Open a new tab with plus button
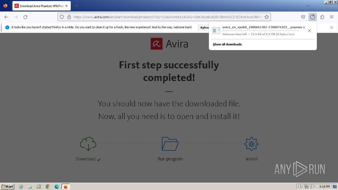This screenshot has height=190, width=338. [76, 6]
